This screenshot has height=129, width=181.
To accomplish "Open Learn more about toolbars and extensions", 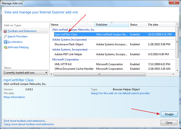I will point(29,124).
